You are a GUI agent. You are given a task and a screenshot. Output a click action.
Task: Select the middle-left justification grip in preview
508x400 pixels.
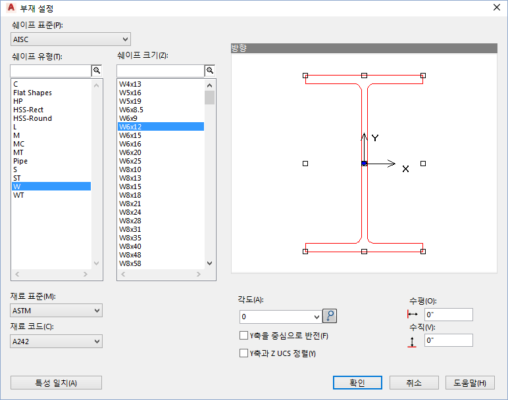click(305, 164)
